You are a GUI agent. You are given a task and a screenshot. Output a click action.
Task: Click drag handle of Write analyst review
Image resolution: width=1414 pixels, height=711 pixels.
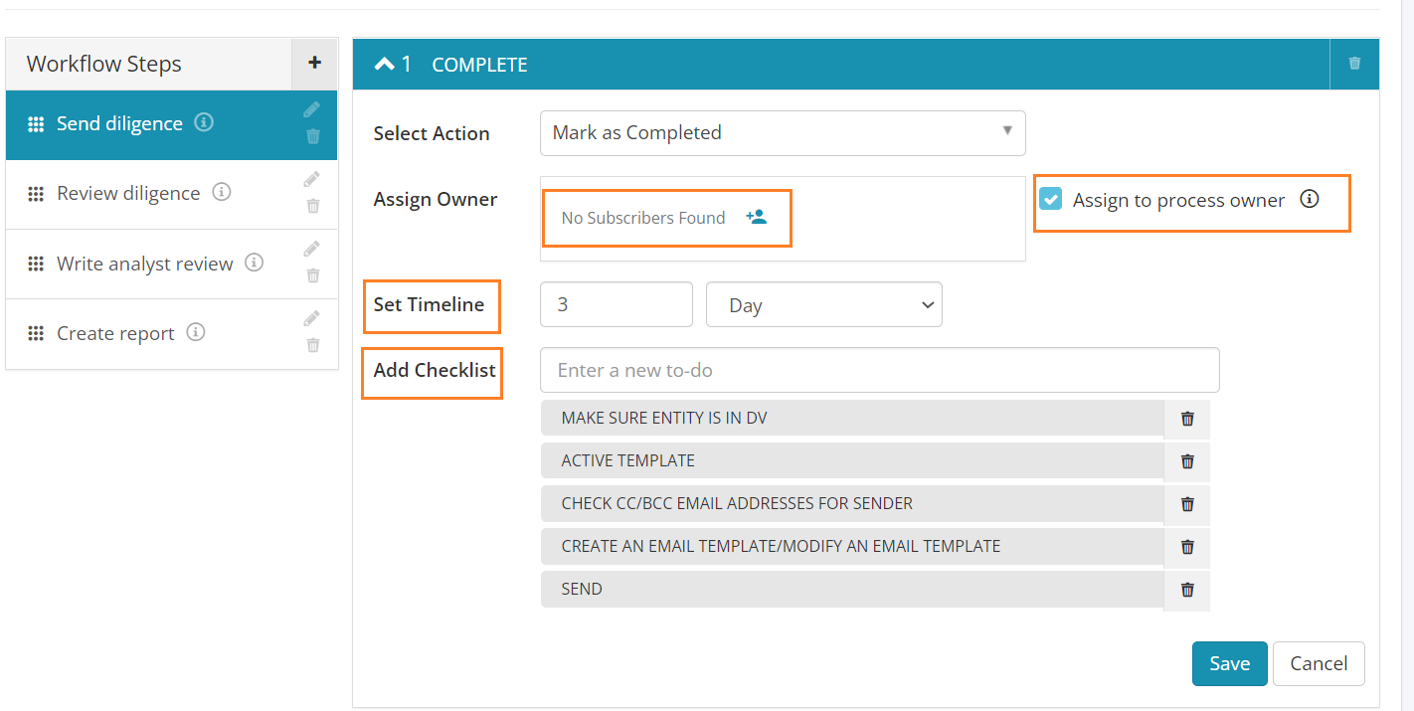36,264
